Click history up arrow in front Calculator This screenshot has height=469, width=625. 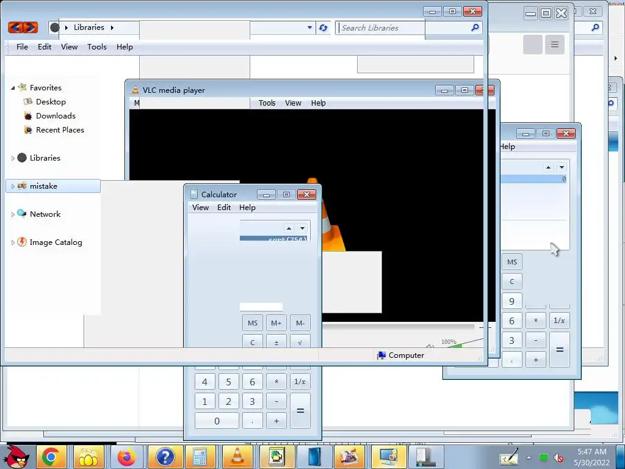coord(289,228)
